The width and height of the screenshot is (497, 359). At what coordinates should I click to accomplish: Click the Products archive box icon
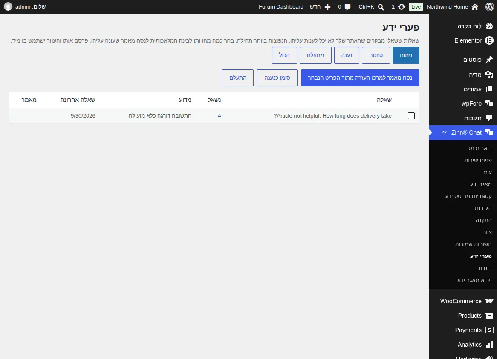tap(489, 316)
